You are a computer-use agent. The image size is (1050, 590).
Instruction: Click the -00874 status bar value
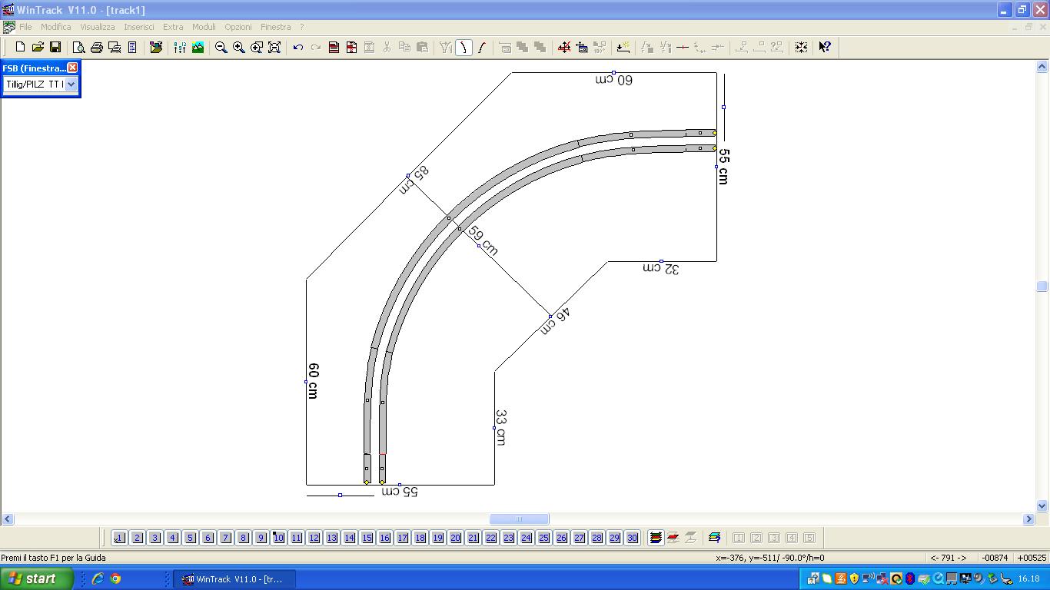995,558
